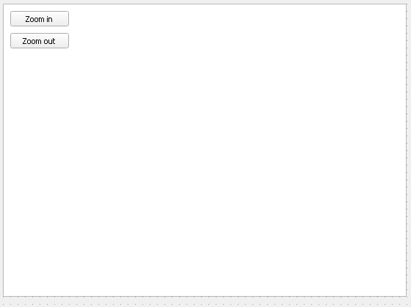The height and width of the screenshot is (307, 411).
Task: Click the blank space between both Zoom buttons
Action: point(40,30)
